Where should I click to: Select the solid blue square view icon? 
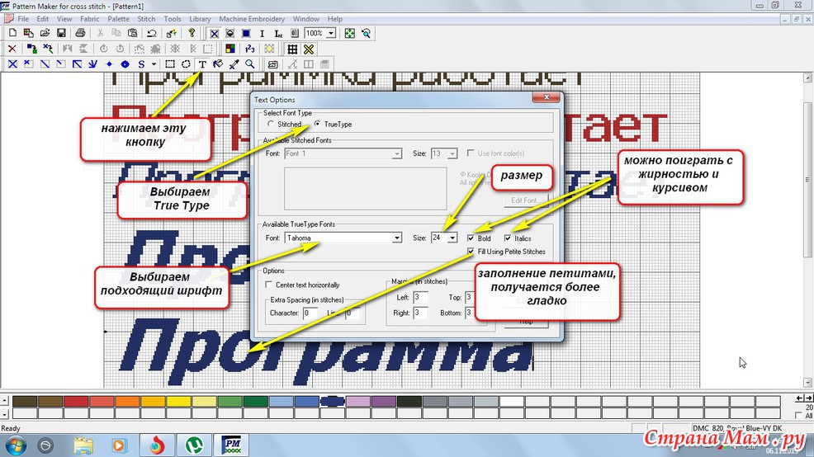[246, 33]
